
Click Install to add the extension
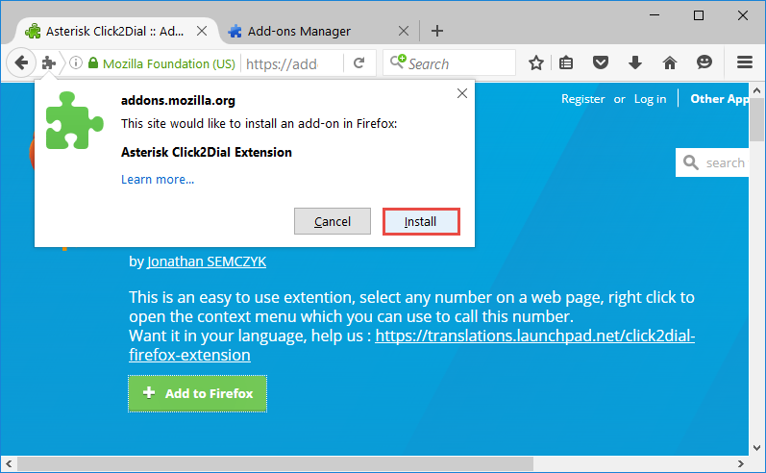coord(421,221)
